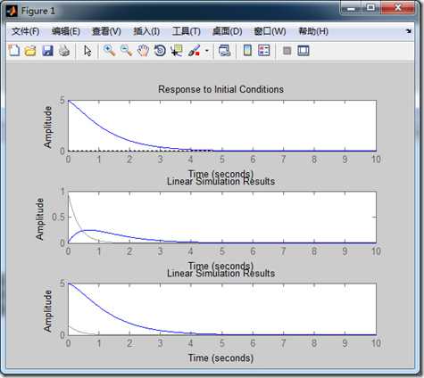Enable the Pan hand tool
The image size is (424, 378).
143,51
